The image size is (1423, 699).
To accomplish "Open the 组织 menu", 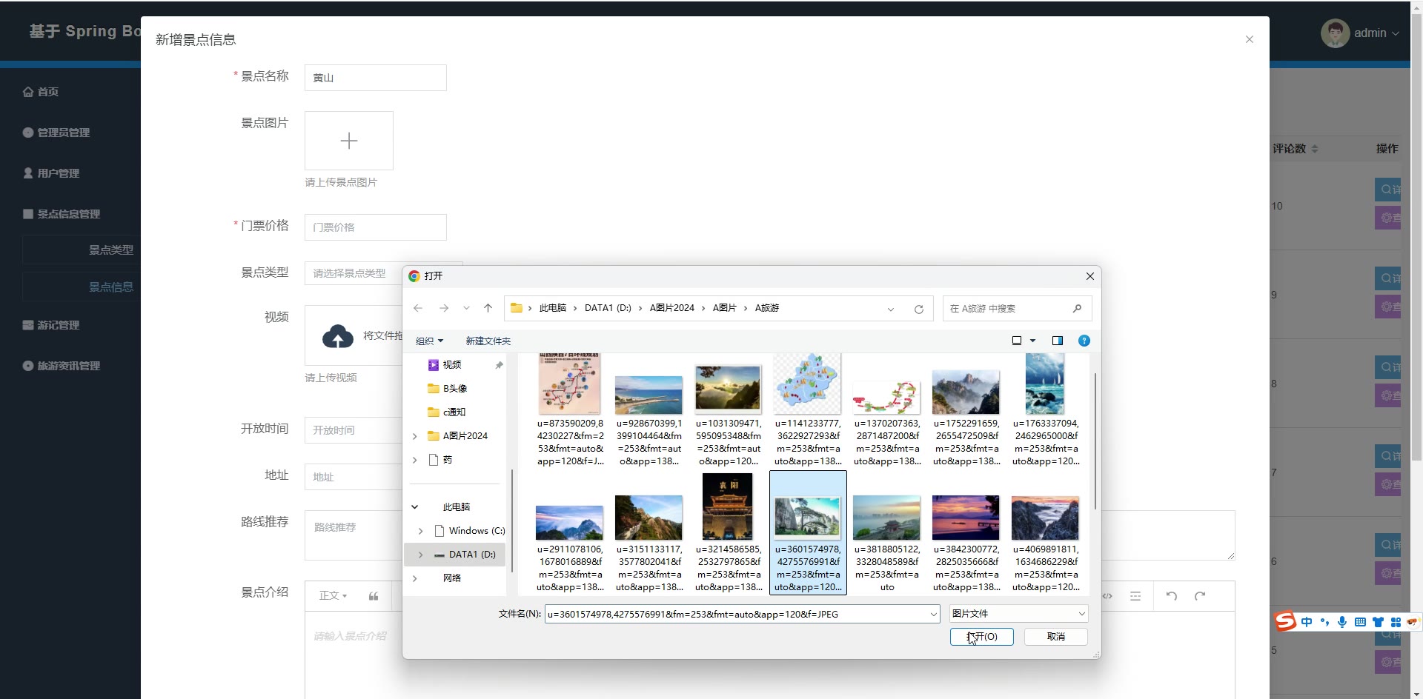I will point(429,341).
